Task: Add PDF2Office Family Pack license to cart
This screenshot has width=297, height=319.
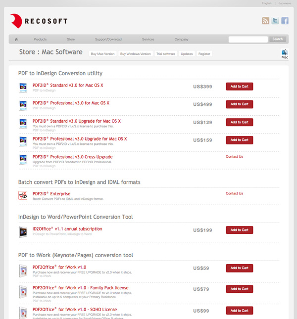Action: click(240, 289)
